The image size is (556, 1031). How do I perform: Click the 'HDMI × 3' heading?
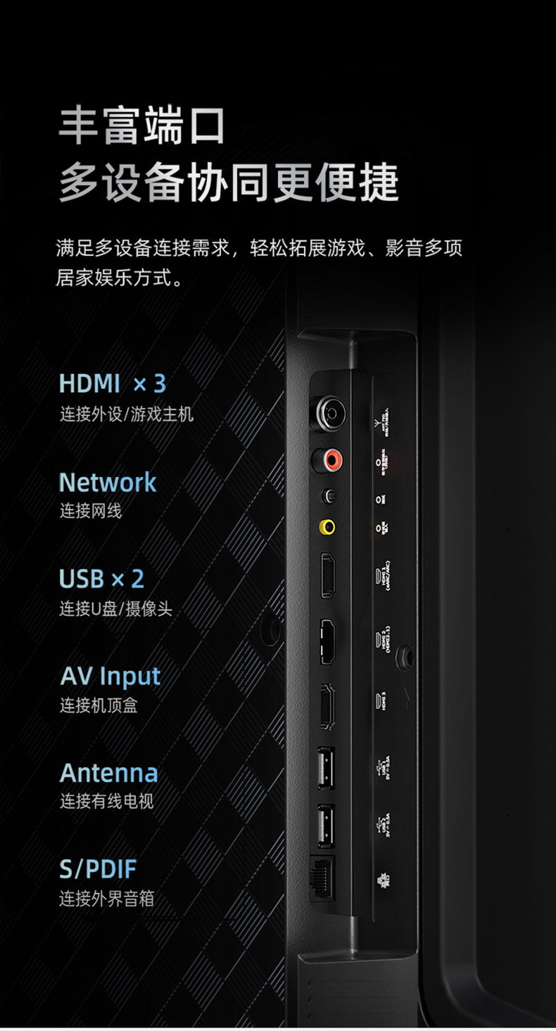click(113, 384)
